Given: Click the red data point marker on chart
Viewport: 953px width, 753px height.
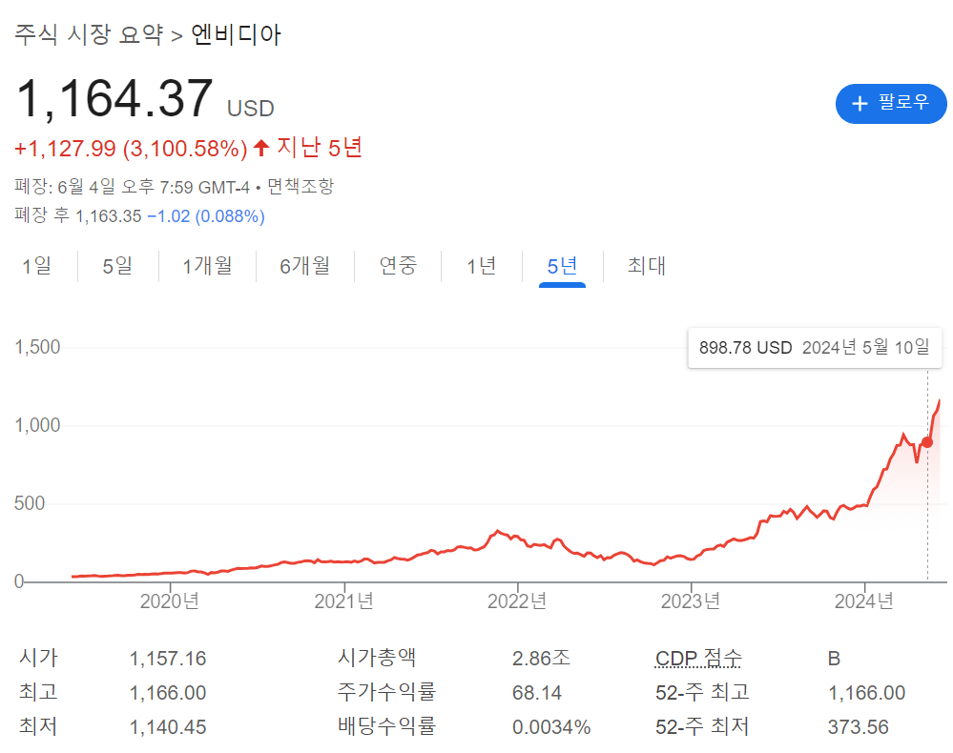Looking at the screenshot, I should [927, 442].
